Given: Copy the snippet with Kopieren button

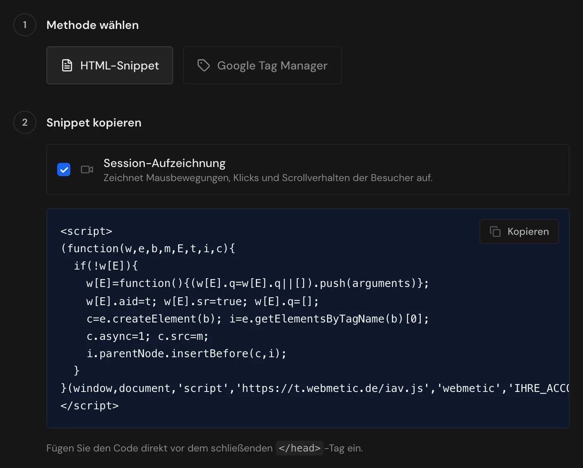Looking at the screenshot, I should click(519, 232).
